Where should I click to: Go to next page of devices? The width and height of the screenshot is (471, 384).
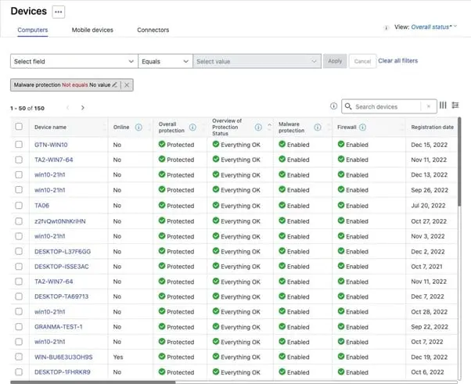83,108
